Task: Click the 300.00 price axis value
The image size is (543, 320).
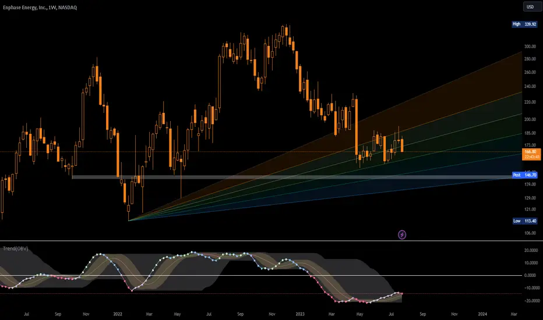Action: pyautogui.click(x=530, y=47)
